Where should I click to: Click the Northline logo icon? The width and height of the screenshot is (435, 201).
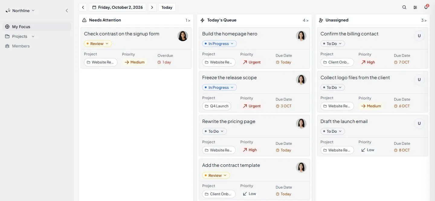[8, 11]
